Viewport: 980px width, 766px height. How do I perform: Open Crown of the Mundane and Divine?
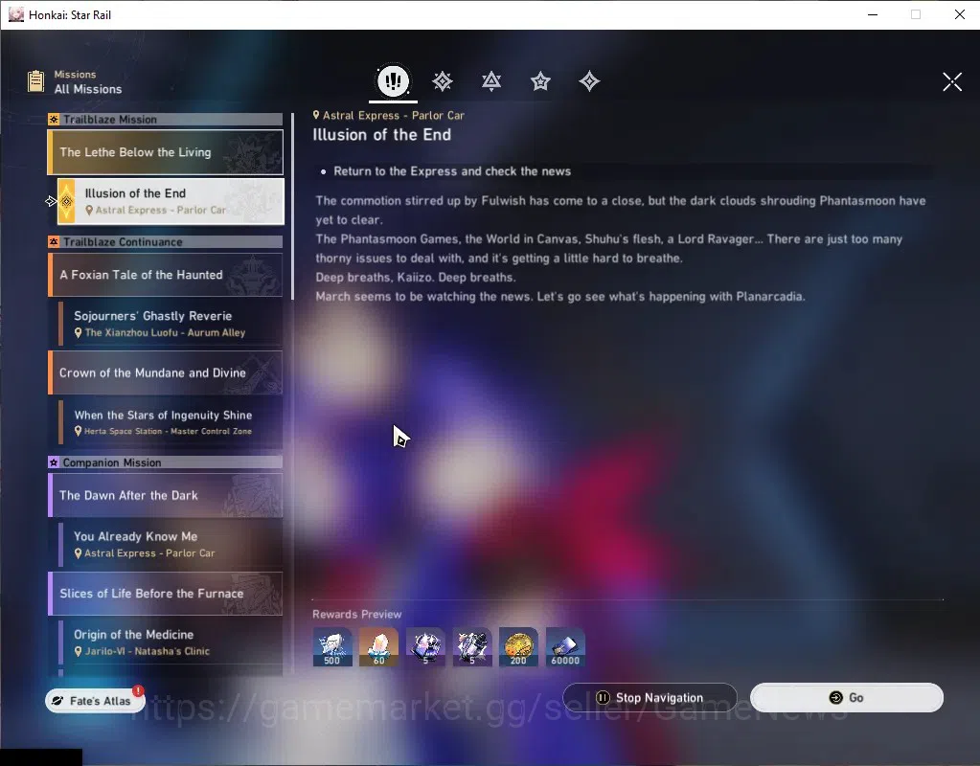pos(166,372)
